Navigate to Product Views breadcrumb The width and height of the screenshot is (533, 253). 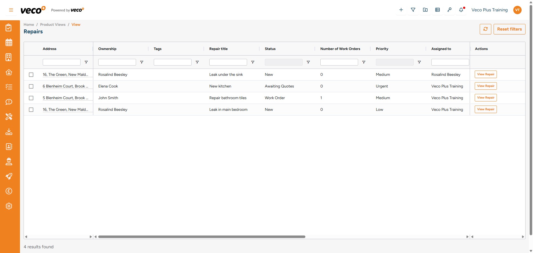53,24
